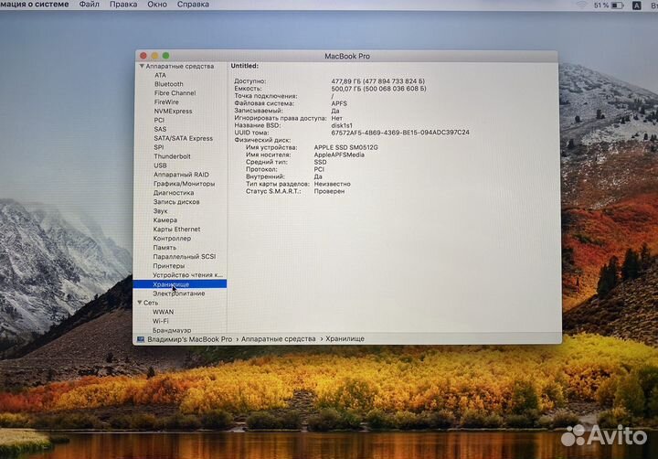Viewport: 658px width, 459px height.
Task: Select Аппаратный RAID in the sidebar
Action: (x=181, y=175)
